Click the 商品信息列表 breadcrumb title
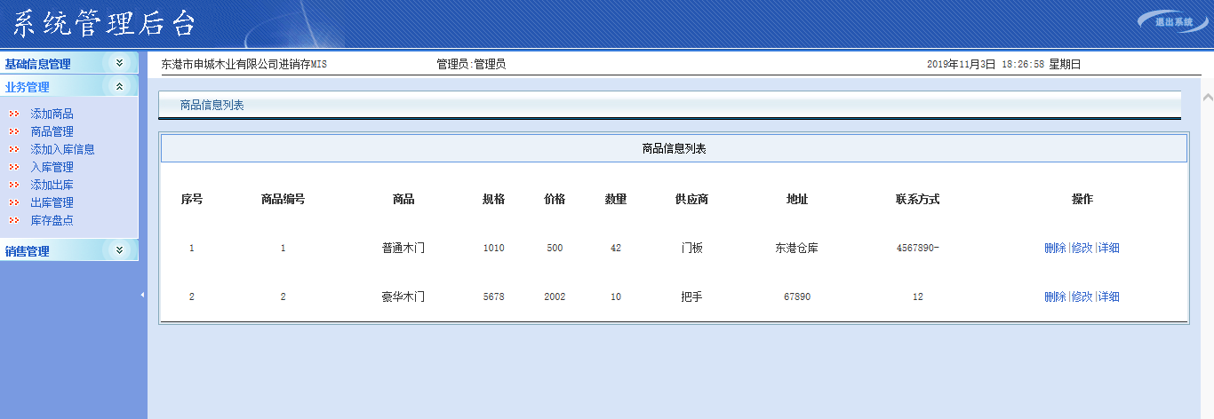Image resolution: width=1214 pixels, height=419 pixels. (212, 105)
